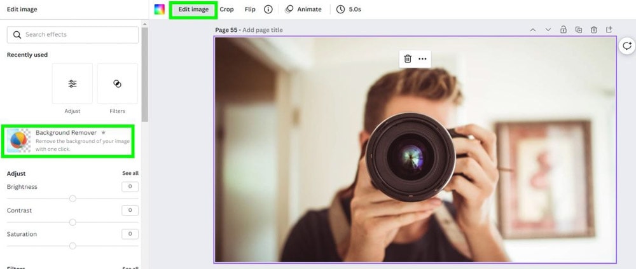Click the clock timing icon
Screen dimensions: 636x269
point(341,10)
